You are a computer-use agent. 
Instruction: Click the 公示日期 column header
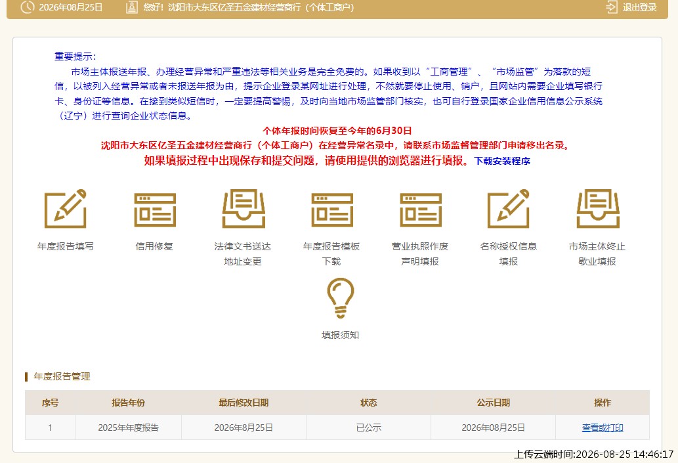tap(494, 403)
